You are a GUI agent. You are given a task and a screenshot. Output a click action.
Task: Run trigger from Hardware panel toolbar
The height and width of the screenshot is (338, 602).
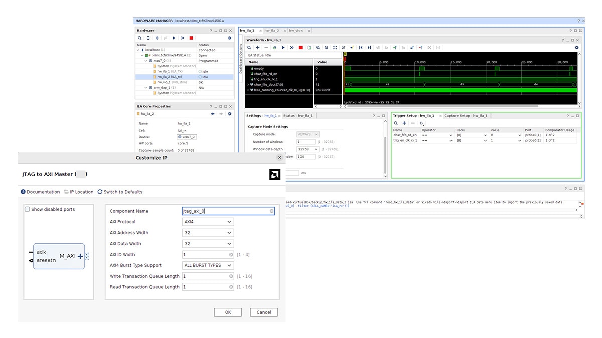point(174,38)
